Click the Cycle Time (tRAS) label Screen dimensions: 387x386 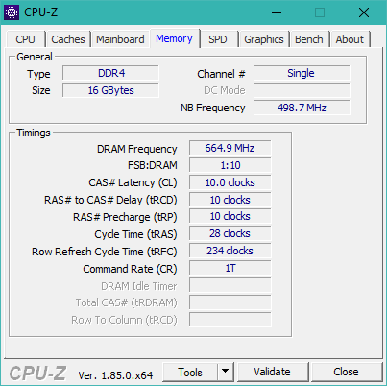click(135, 234)
